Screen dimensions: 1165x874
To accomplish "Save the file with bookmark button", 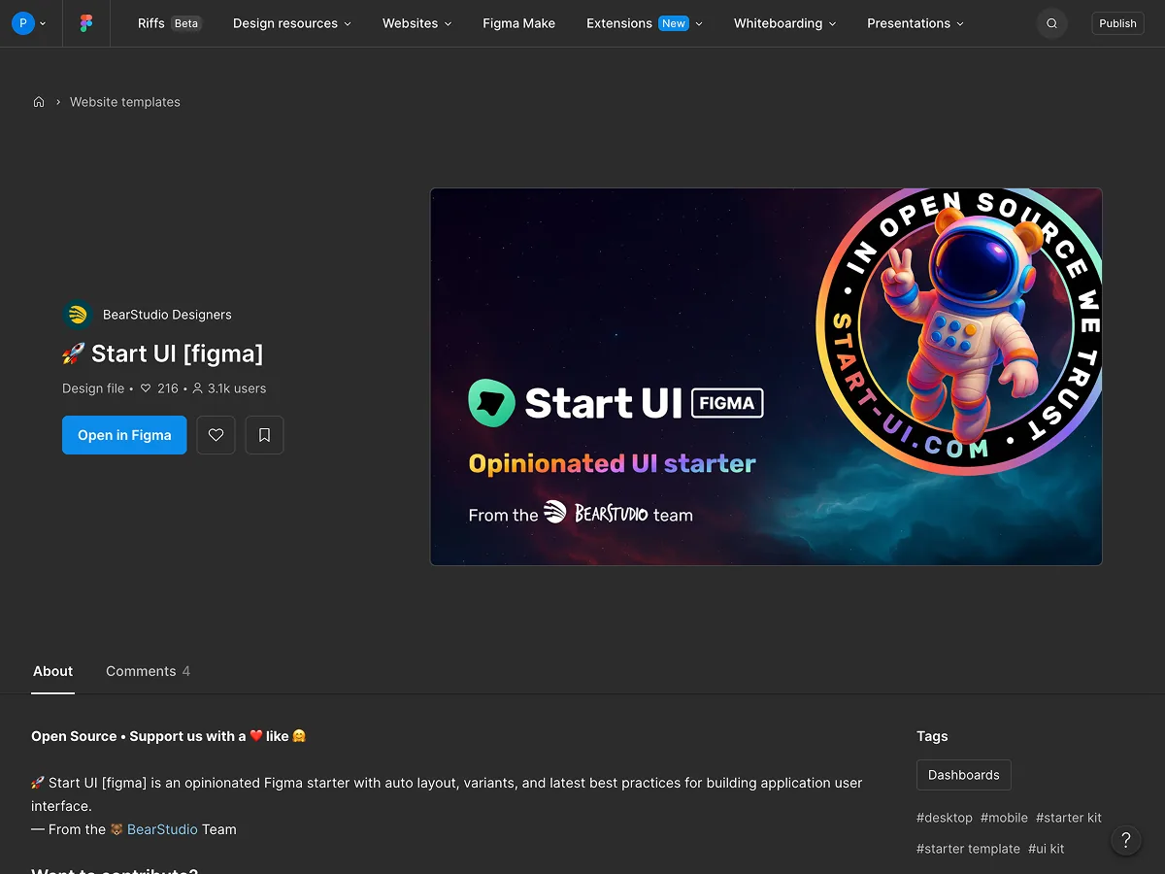I will point(264,435).
